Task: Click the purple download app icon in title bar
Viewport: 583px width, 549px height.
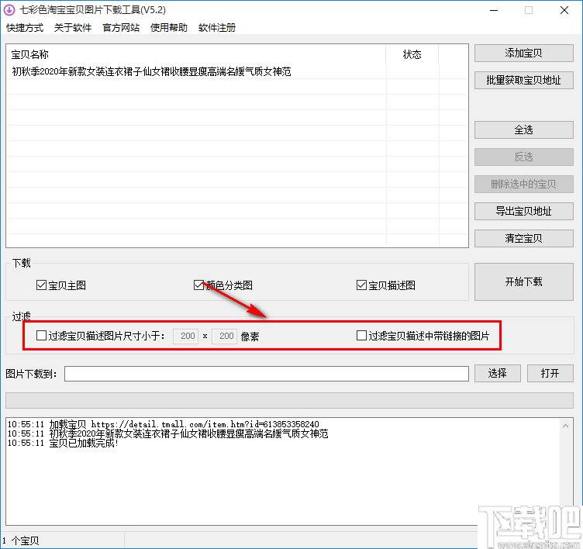Action: [9, 10]
